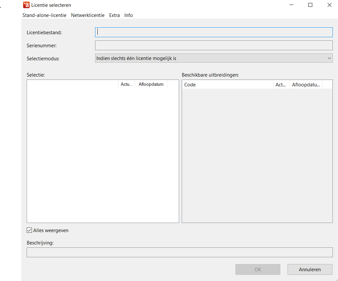Click the Licentiebestand label

pos(44,33)
